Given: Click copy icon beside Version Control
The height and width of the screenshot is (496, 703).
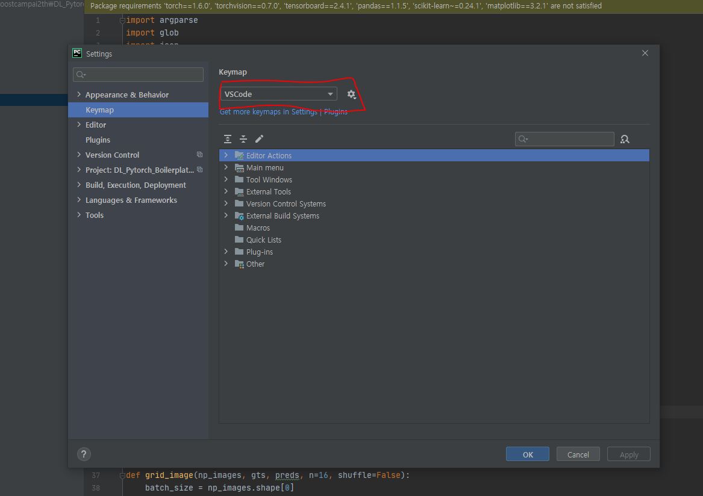Looking at the screenshot, I should (199, 155).
